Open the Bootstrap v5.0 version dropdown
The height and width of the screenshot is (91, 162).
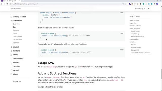(142, 9)
